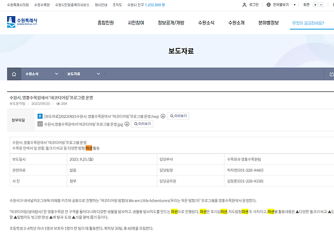Click the 없음 table cell

pos(112,170)
